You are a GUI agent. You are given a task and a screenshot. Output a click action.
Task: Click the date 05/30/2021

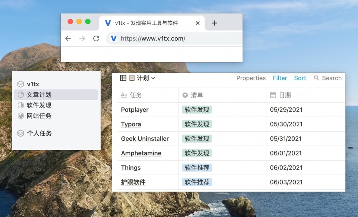(286, 124)
